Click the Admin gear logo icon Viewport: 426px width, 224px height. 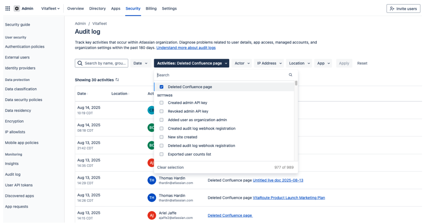tap(17, 8)
